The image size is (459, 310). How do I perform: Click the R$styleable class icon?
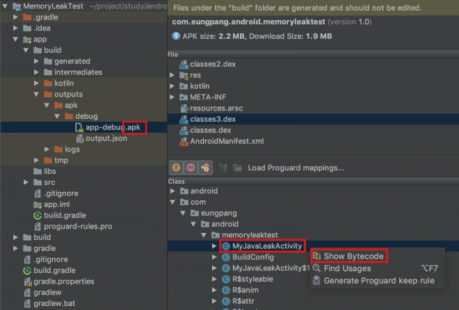click(226, 279)
